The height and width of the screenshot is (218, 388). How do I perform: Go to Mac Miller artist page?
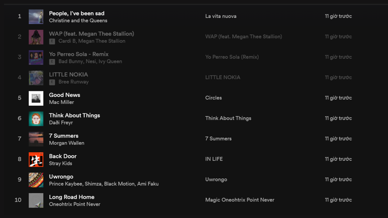tap(62, 102)
